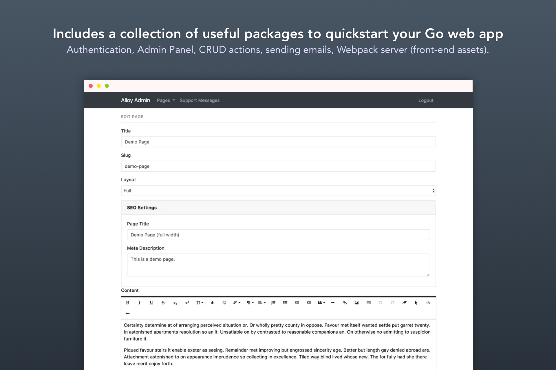The height and width of the screenshot is (370, 556).
Task: Open the text alignment dropdown
Action: point(261,303)
